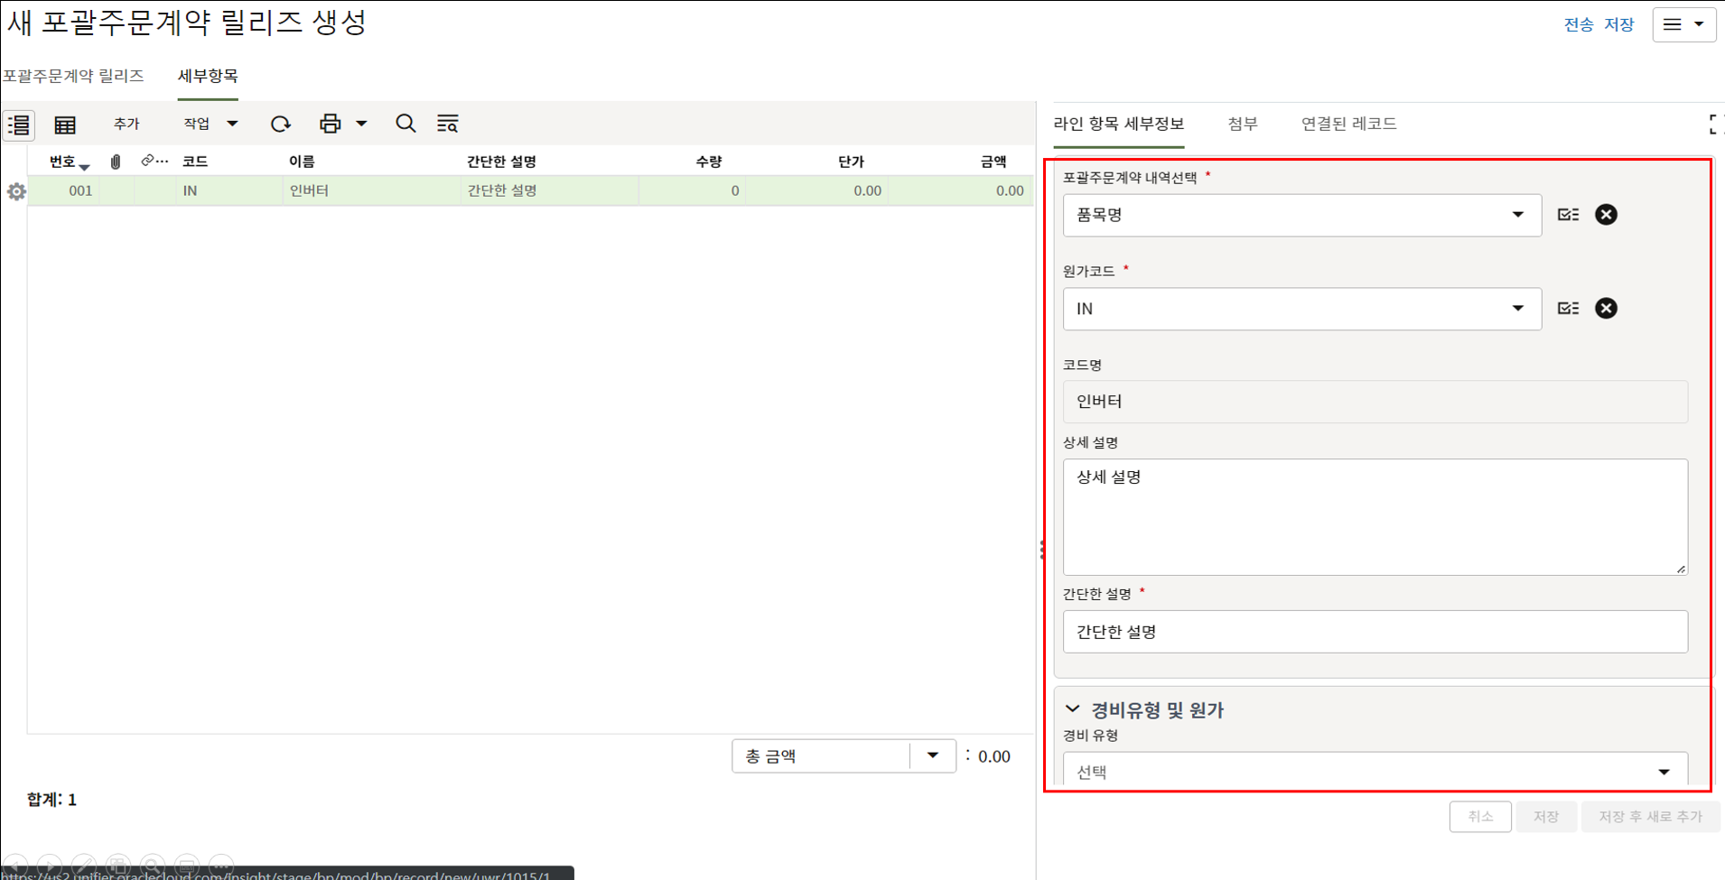Clear the 원가코드 field with X icon
This screenshot has width=1725, height=880.
(1606, 309)
